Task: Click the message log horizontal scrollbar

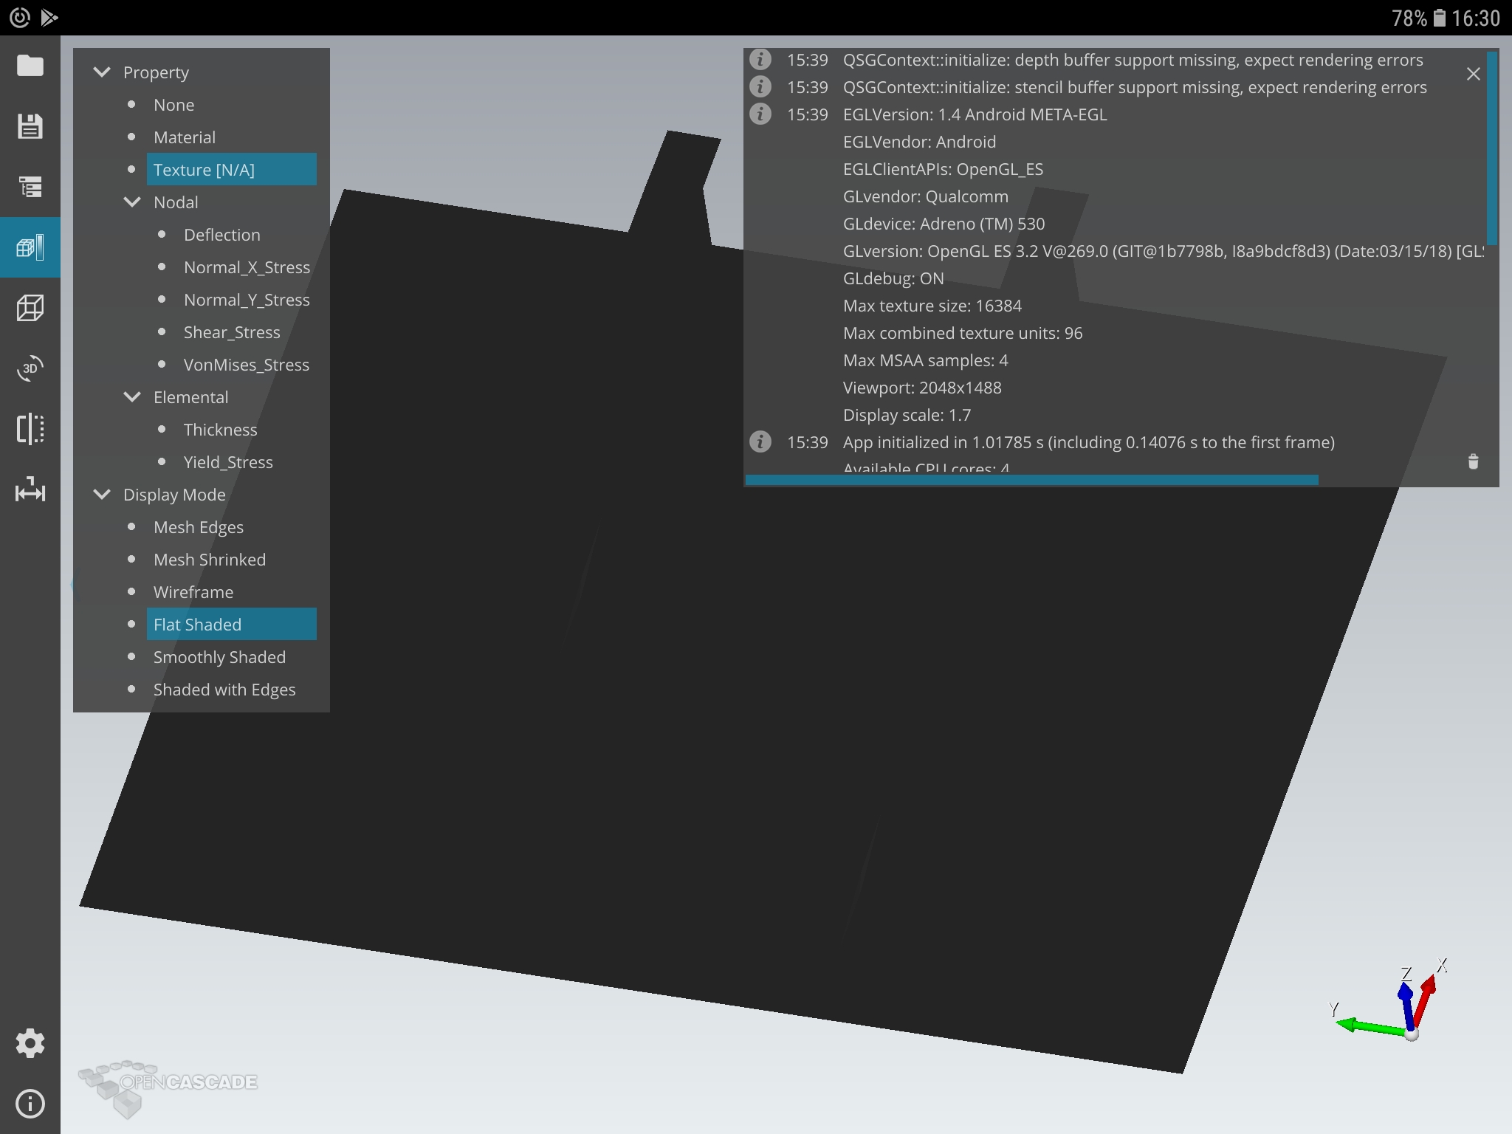Action: pyautogui.click(x=1031, y=480)
